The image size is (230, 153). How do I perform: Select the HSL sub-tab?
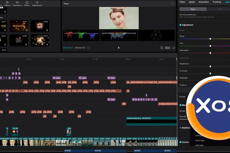click(x=220, y=9)
